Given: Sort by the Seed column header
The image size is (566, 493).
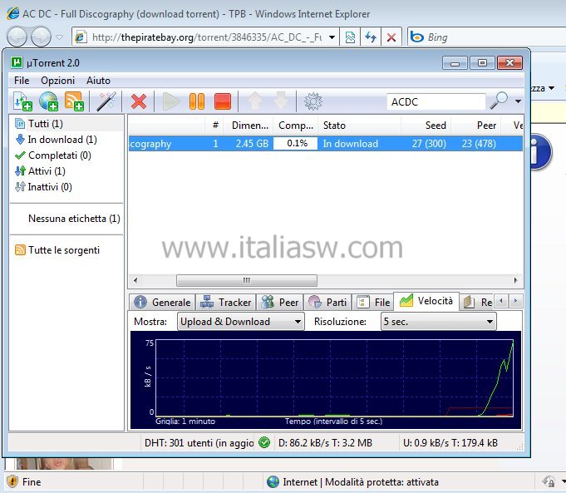Looking at the screenshot, I should [426, 126].
